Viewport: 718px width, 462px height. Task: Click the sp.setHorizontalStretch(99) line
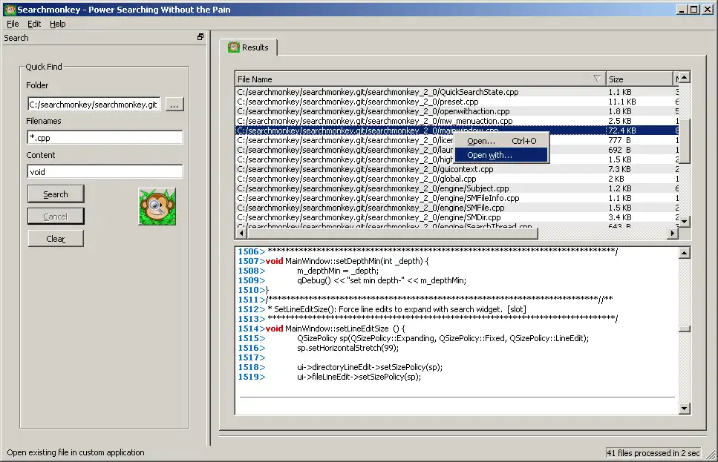click(348, 348)
